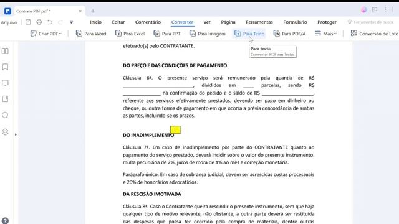Screen dimensions: 399x224
Task: Go to the Página tab
Action: pyautogui.click(x=228, y=22)
